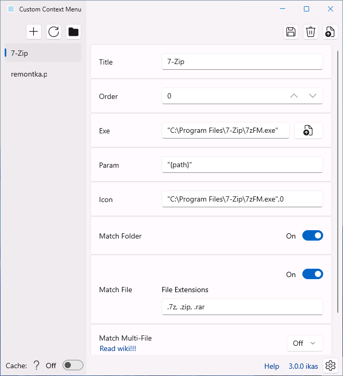Decrease Order value with down arrow
The width and height of the screenshot is (343, 376).
click(313, 96)
